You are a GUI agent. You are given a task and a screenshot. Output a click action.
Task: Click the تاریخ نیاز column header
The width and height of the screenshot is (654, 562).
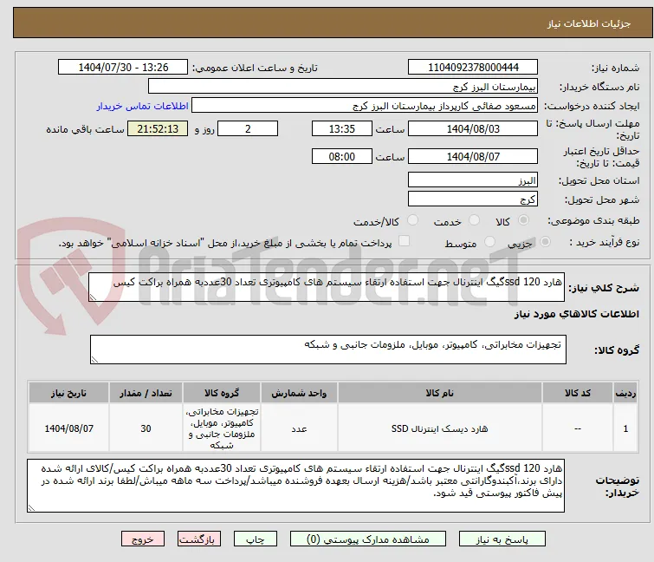[x=68, y=393]
